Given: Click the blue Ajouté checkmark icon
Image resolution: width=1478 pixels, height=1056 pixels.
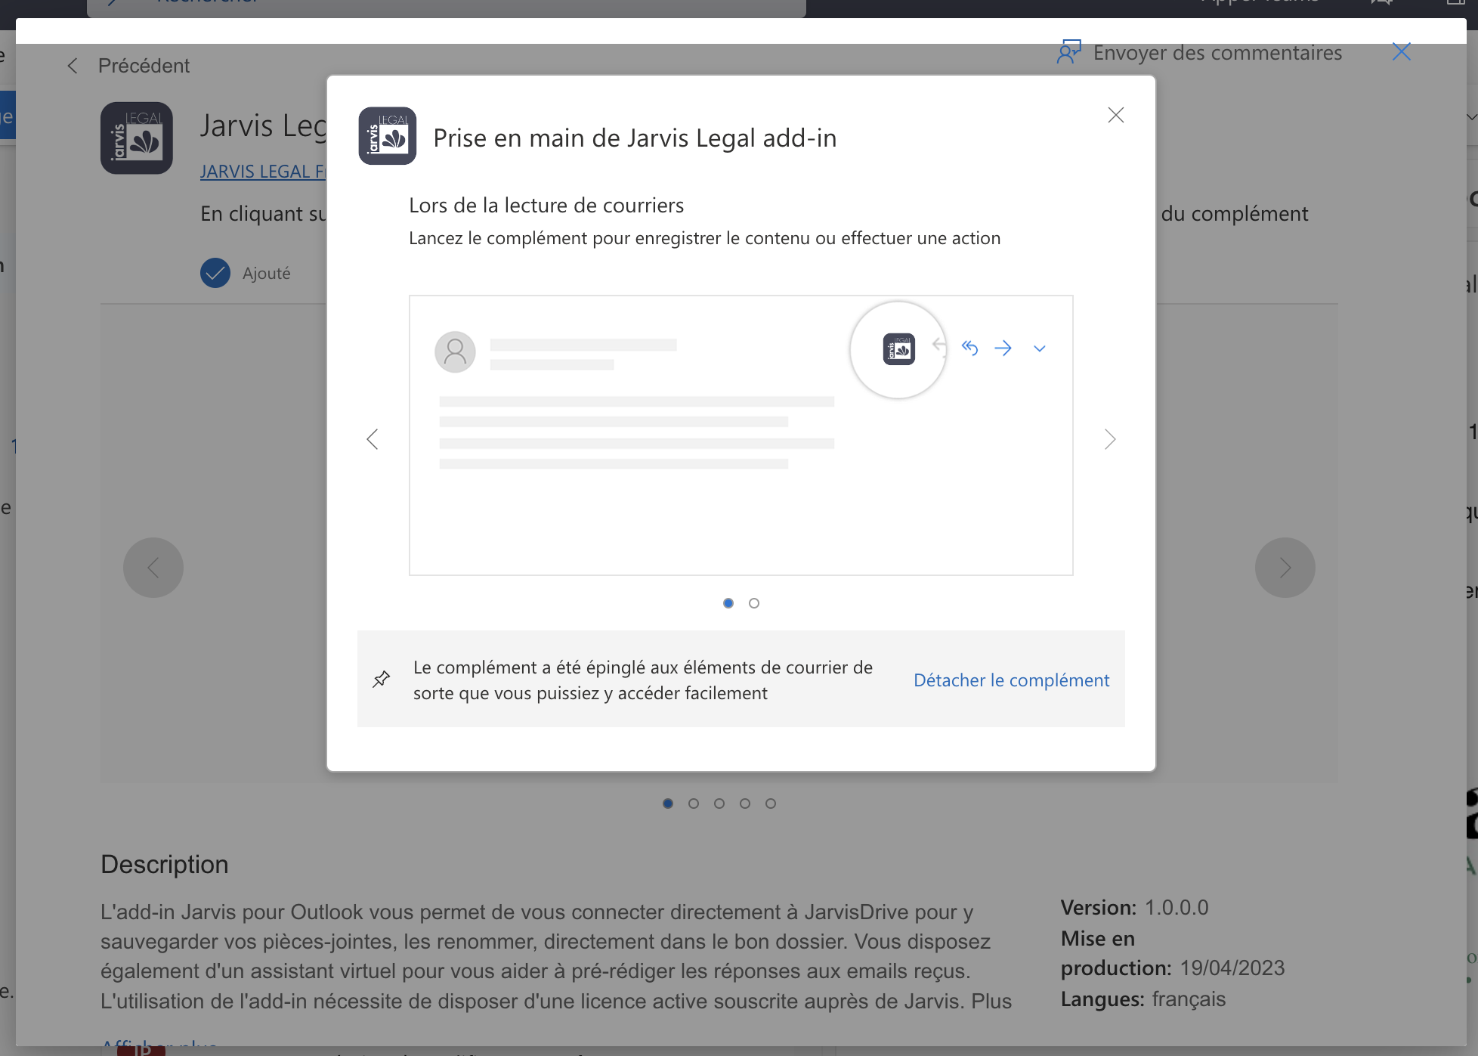Looking at the screenshot, I should (215, 273).
